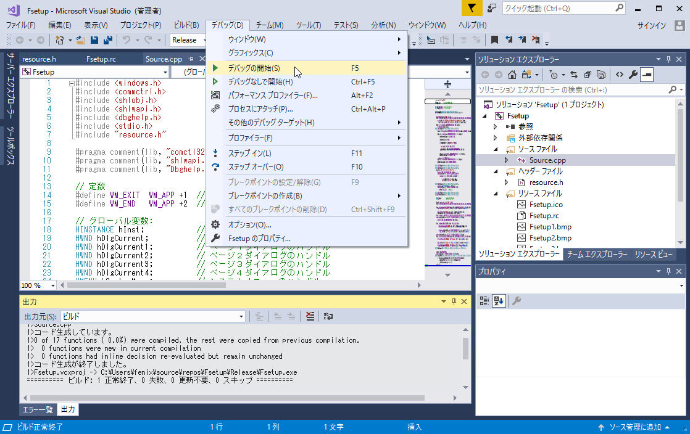Screen dimensions: 690x434
Task: Switch to the Fsetup.rc editor tab
Action: tap(101, 59)
